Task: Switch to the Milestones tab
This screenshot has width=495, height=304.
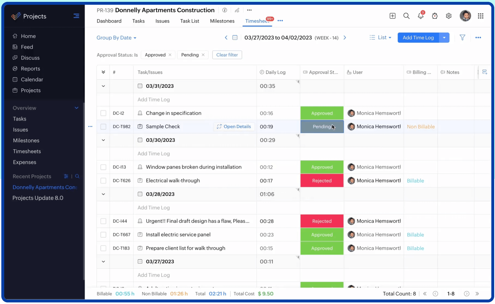Action: coord(222,21)
